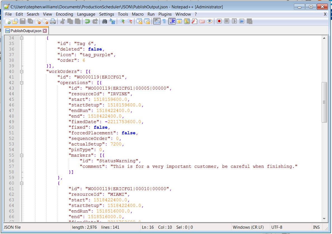Open the Encoding menu
This screenshot has height=234, width=332.
tap(64, 14)
